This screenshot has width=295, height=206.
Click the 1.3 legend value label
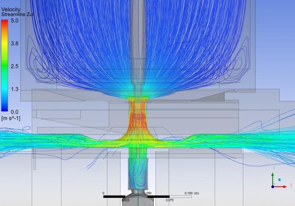coord(15,89)
